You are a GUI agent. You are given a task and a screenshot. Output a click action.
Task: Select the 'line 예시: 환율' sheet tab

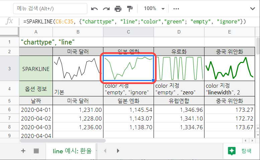click(72, 151)
